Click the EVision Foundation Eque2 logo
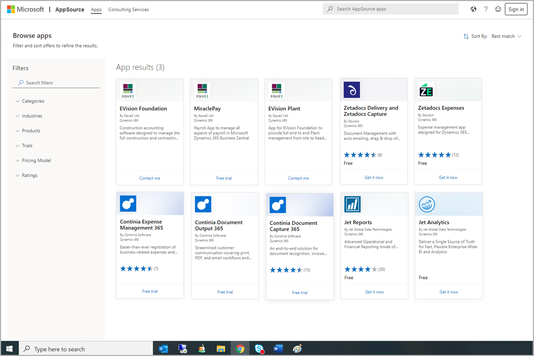The height and width of the screenshot is (356, 534). click(x=128, y=90)
